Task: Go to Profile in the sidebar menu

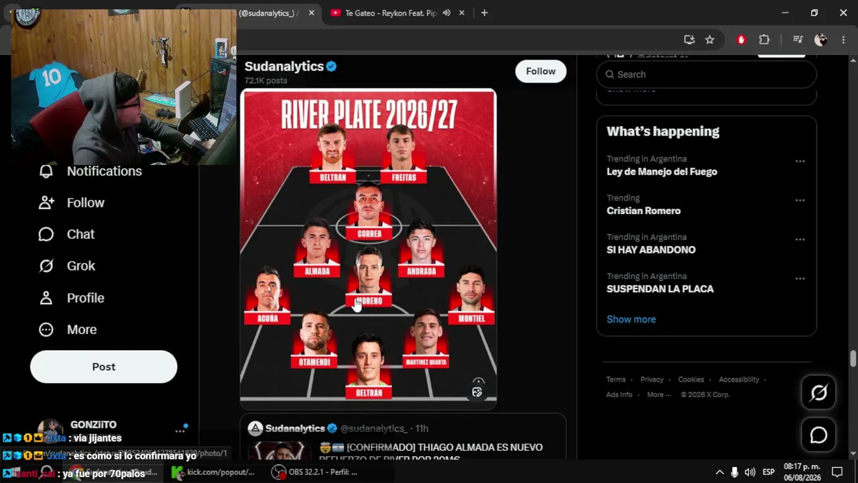Action: [x=86, y=298]
